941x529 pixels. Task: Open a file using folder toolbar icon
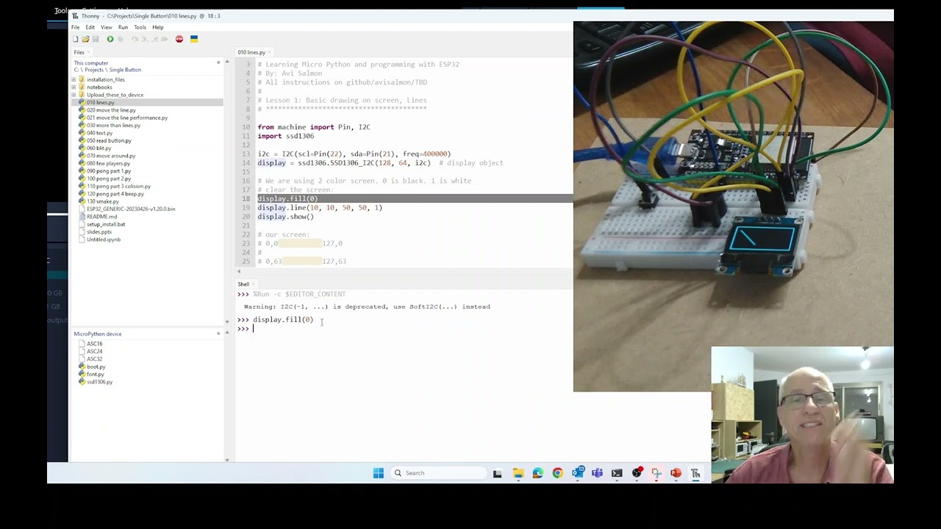[85, 39]
